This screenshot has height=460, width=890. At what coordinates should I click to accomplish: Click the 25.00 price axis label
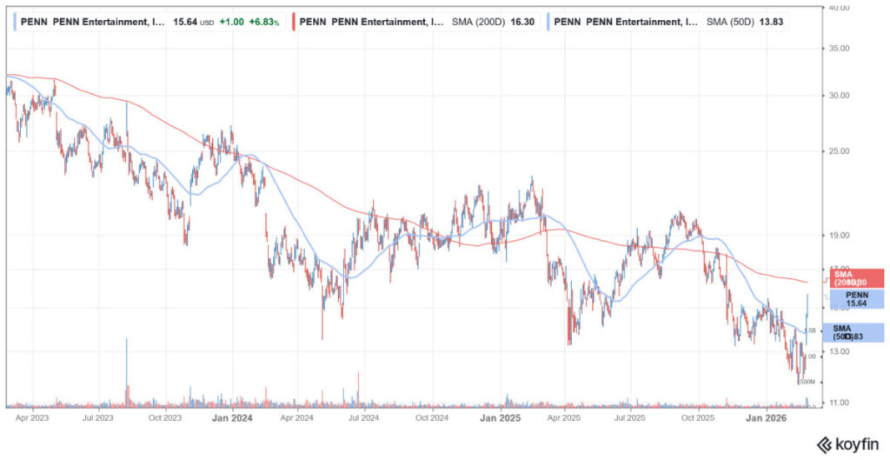tap(838, 151)
